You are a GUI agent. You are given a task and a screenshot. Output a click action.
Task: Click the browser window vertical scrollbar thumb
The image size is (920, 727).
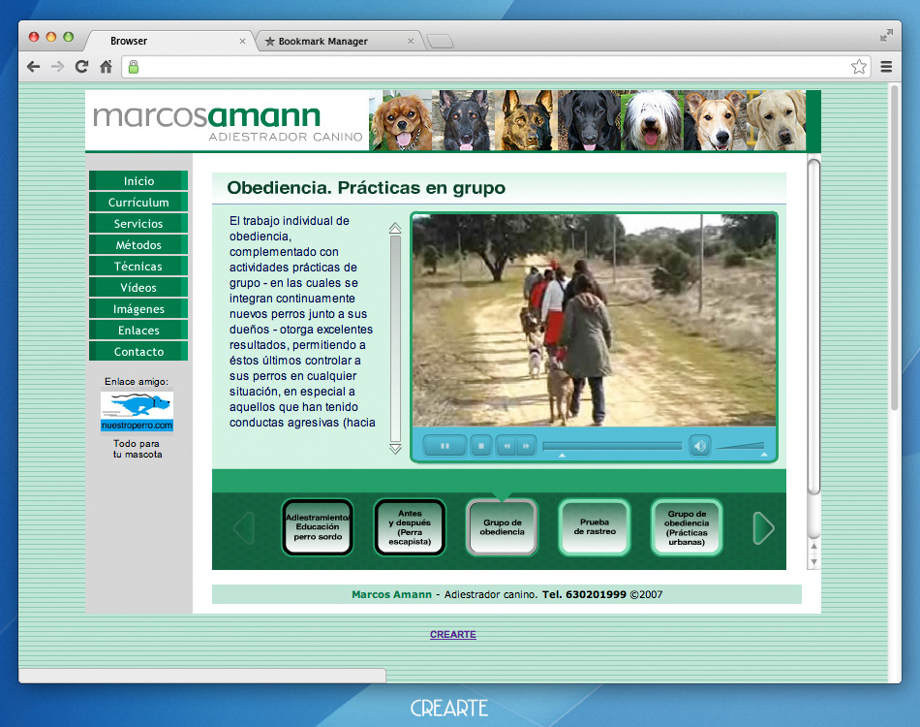pyautogui.click(x=894, y=248)
